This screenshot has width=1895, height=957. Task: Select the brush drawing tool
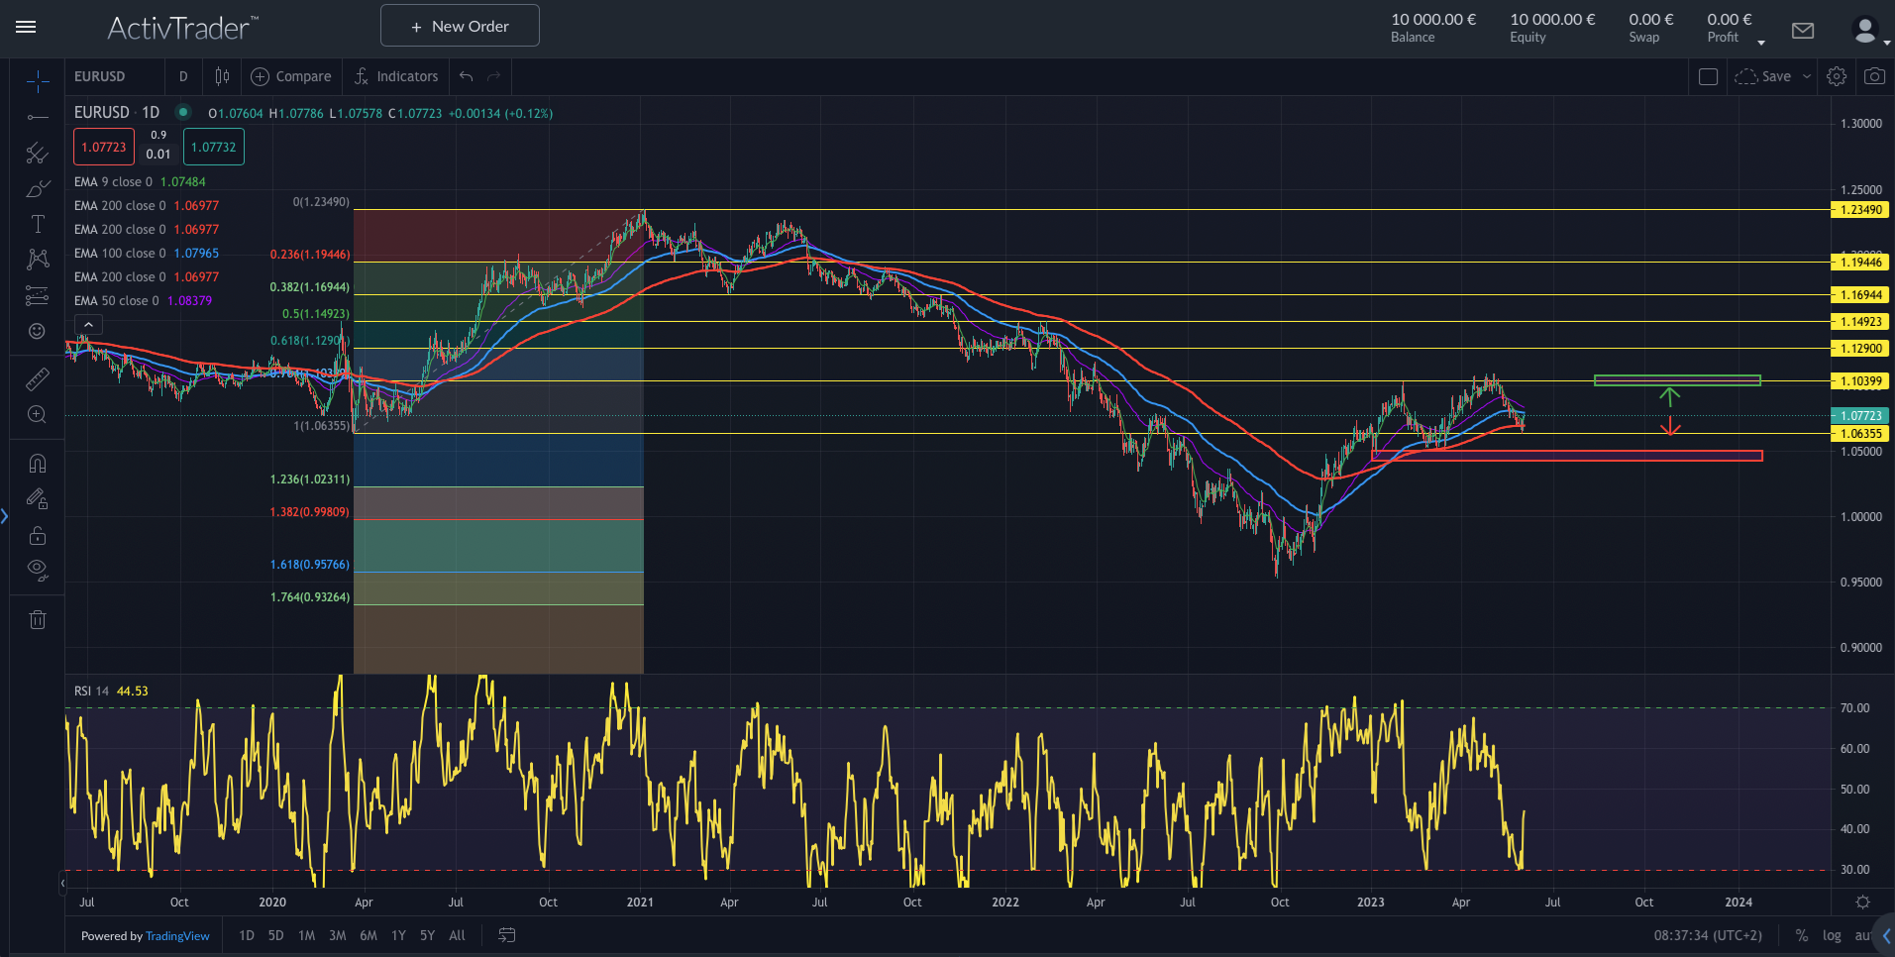pyautogui.click(x=37, y=187)
